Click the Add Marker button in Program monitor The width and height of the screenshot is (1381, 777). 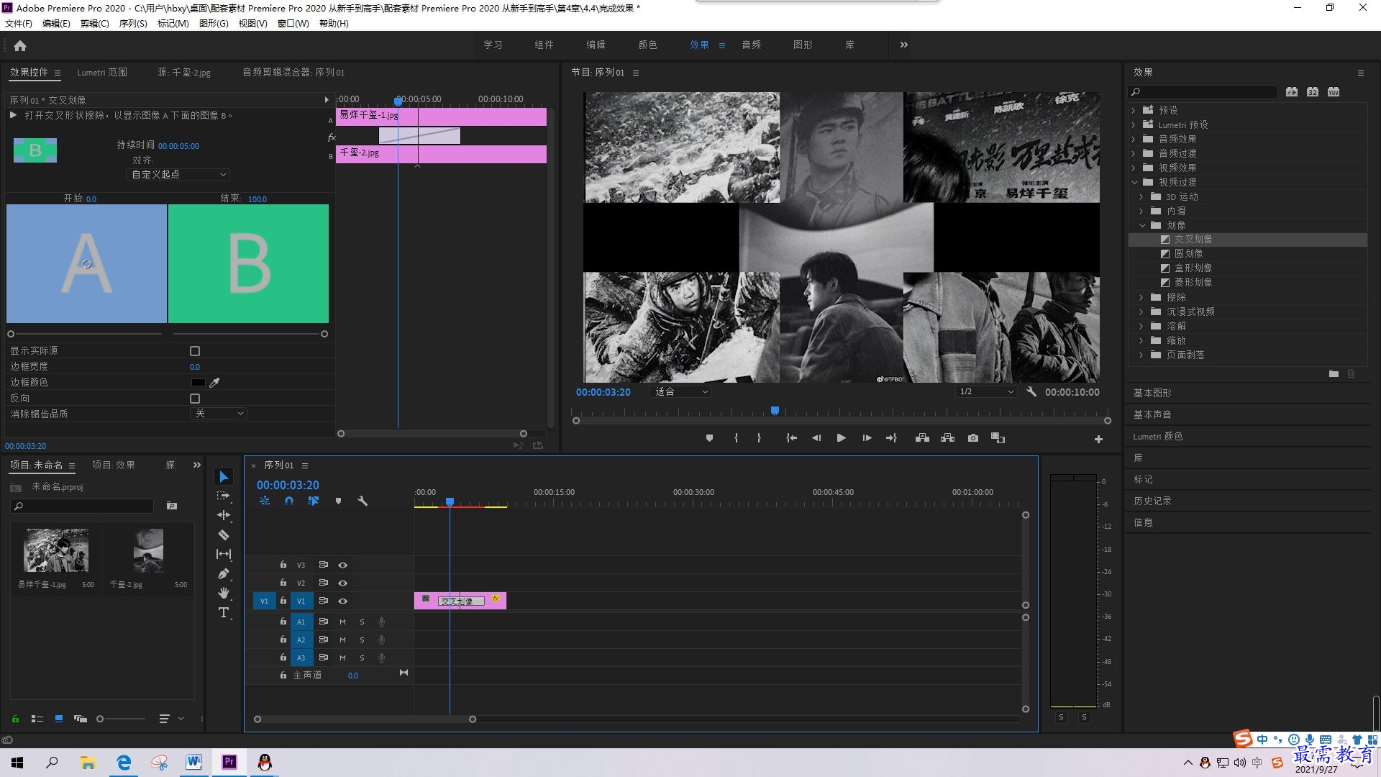click(709, 438)
